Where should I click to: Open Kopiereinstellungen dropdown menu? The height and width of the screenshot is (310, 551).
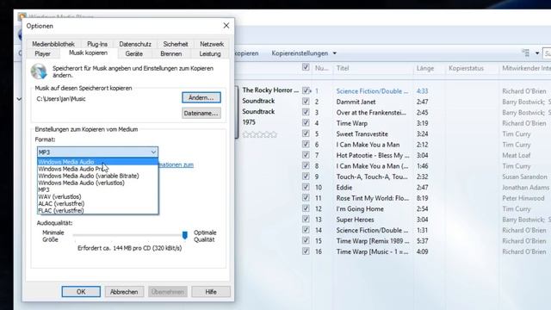pos(304,53)
